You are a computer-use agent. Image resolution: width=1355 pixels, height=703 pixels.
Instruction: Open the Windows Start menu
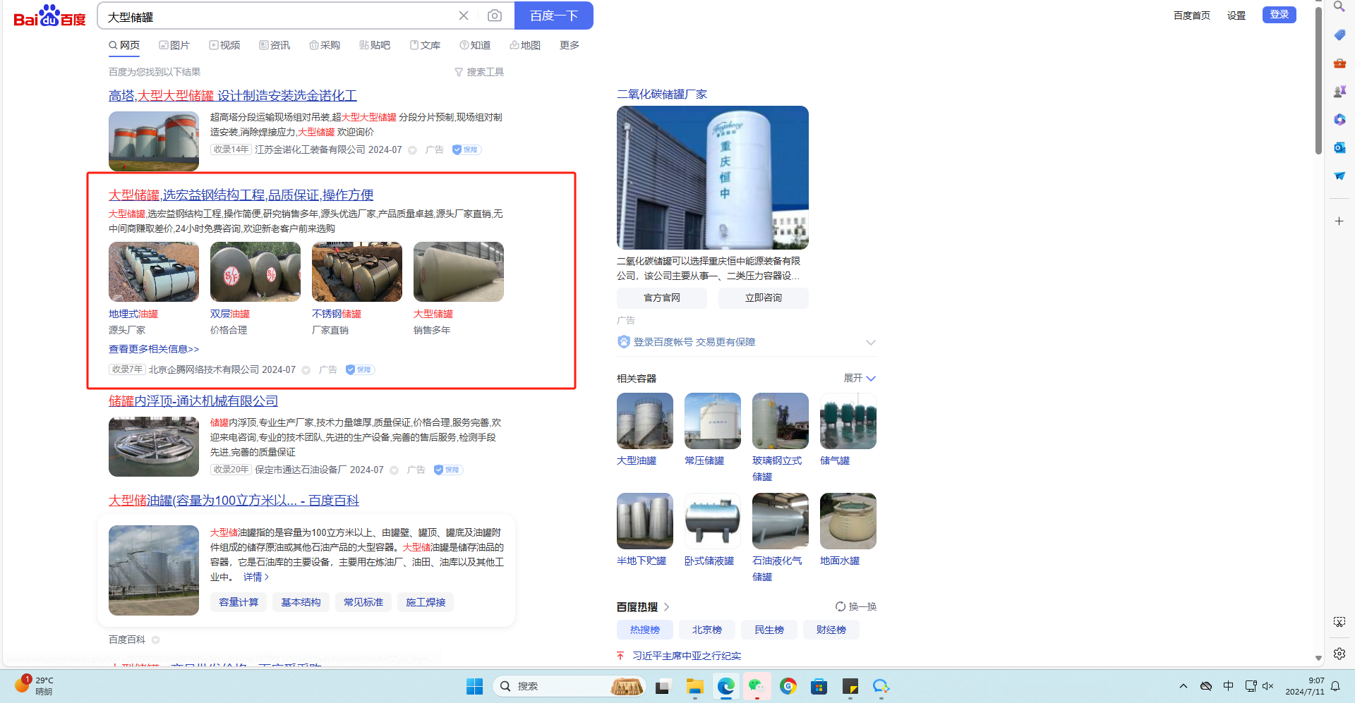point(474,686)
